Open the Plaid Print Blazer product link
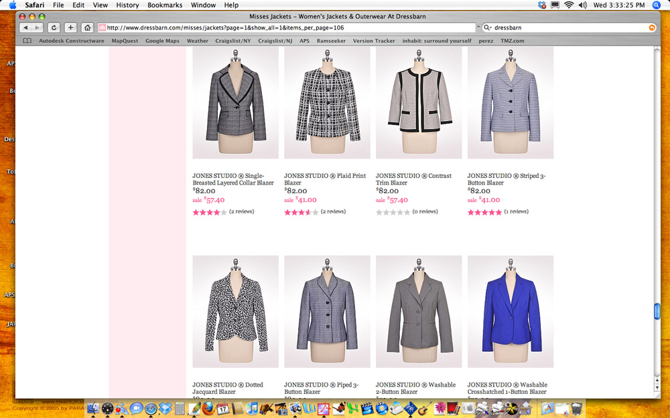 [x=325, y=179]
